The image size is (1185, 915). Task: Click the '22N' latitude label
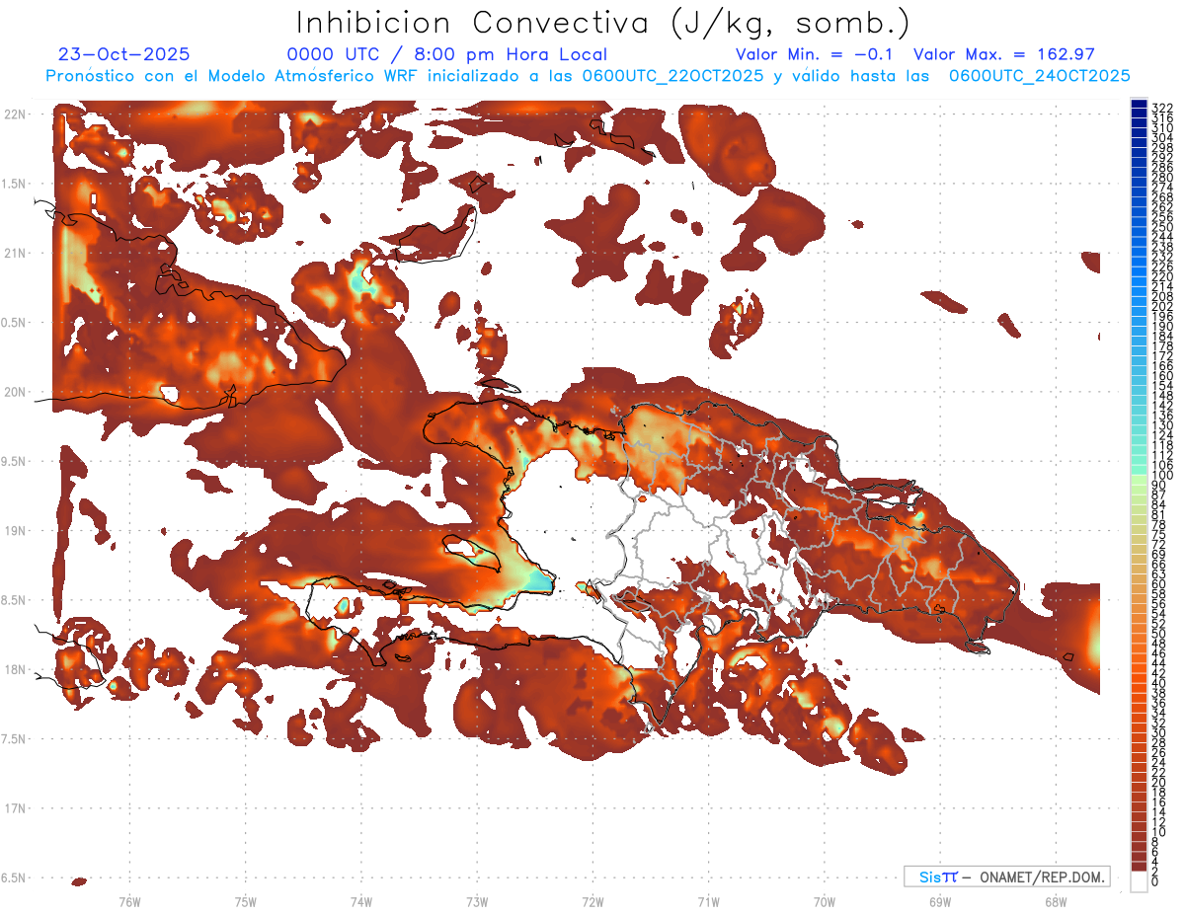click(15, 114)
